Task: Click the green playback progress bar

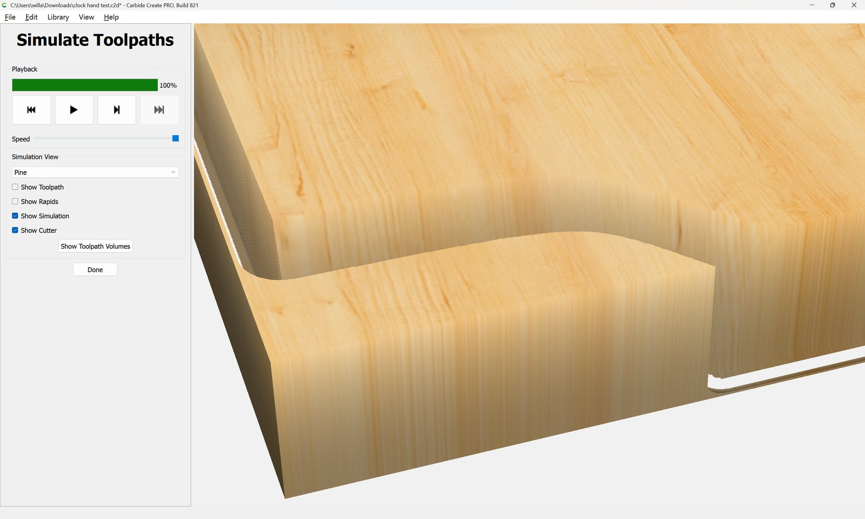Action: tap(85, 85)
